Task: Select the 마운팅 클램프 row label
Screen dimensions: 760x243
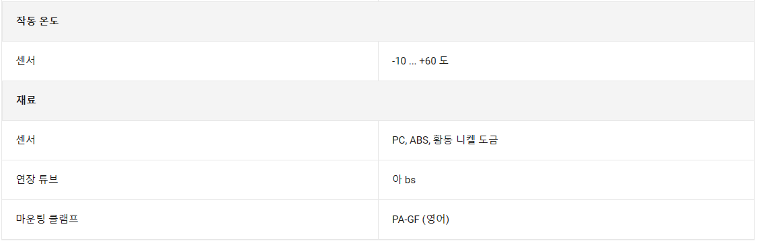Action: (47, 219)
